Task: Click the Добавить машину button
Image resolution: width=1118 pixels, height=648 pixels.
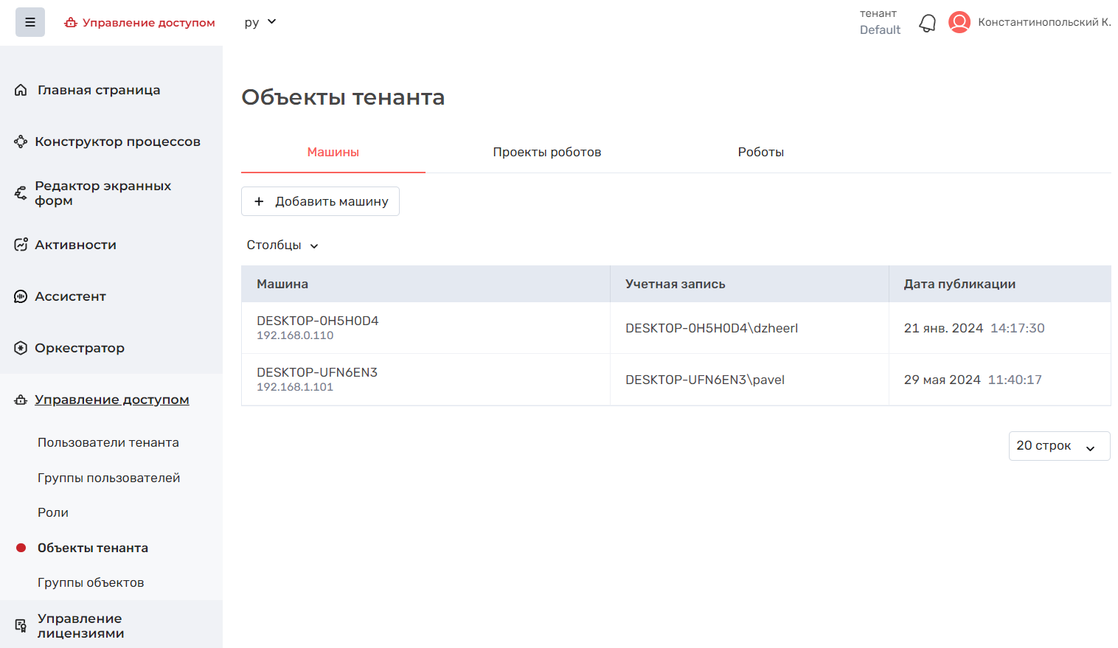Action: click(x=320, y=201)
